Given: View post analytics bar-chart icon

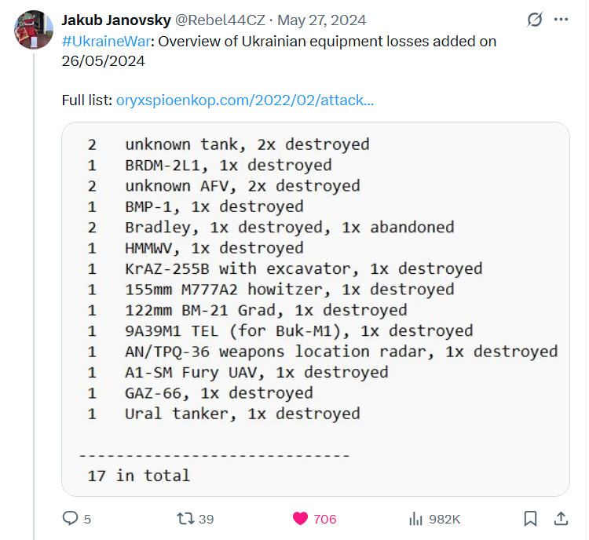Looking at the screenshot, I should (415, 519).
